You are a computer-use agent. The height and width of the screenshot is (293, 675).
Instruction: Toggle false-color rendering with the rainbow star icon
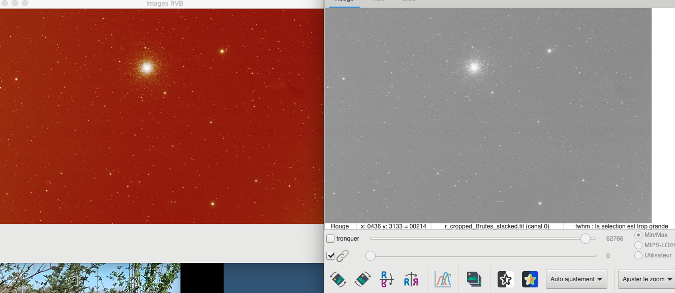[530, 279]
